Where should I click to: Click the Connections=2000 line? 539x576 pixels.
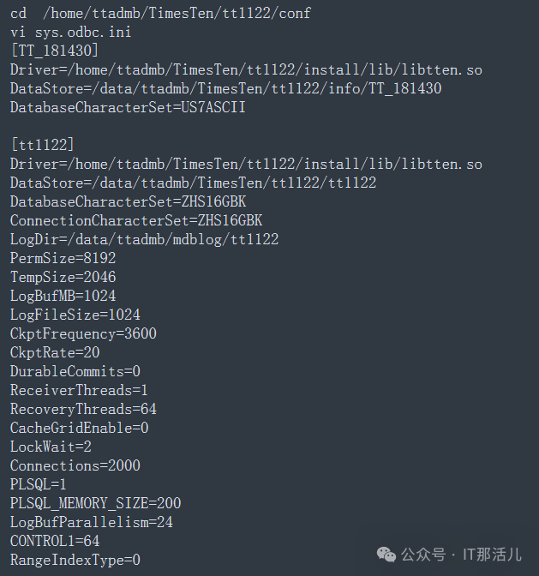coord(75,465)
